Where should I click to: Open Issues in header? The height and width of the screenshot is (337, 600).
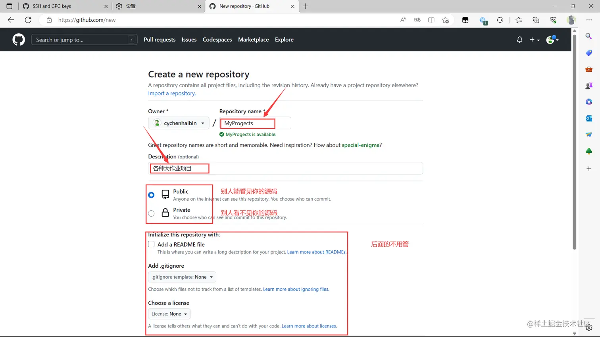coord(189,40)
